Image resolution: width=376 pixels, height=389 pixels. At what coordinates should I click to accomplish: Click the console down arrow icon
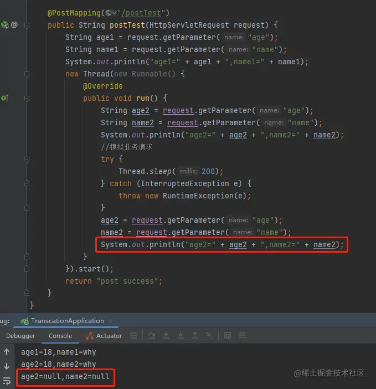(x=7, y=366)
